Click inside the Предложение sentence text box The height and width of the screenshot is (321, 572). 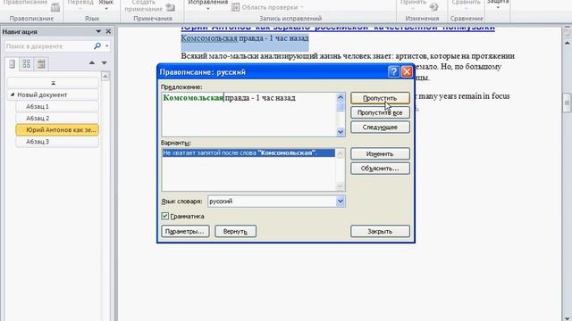tap(248, 115)
